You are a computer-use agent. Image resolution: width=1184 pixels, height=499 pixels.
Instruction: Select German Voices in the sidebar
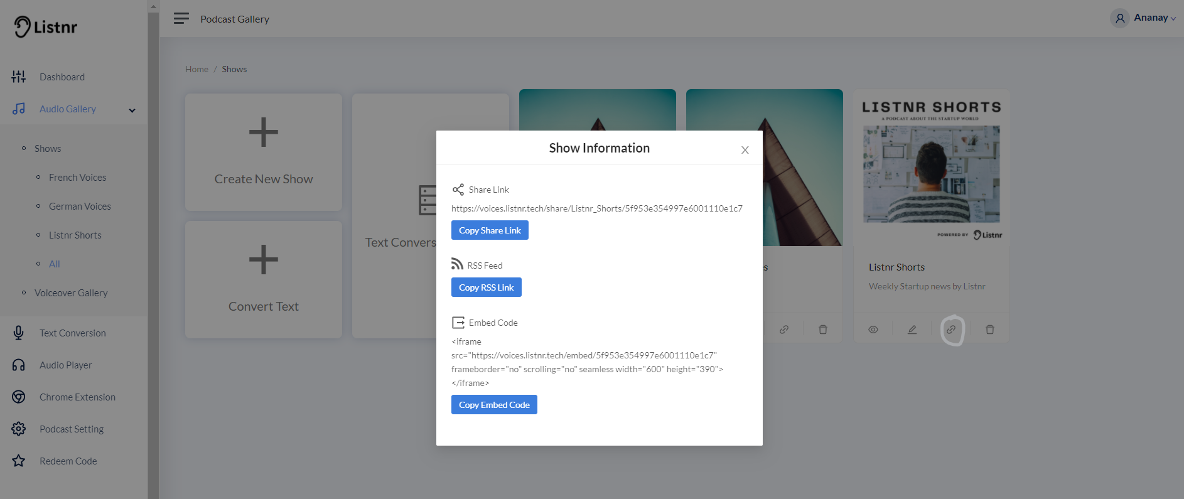click(x=80, y=206)
